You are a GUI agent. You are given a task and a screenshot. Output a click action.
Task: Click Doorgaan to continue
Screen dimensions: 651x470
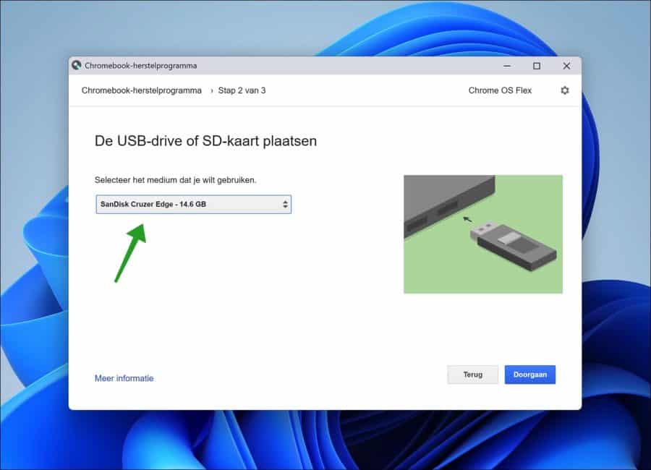pyautogui.click(x=529, y=375)
